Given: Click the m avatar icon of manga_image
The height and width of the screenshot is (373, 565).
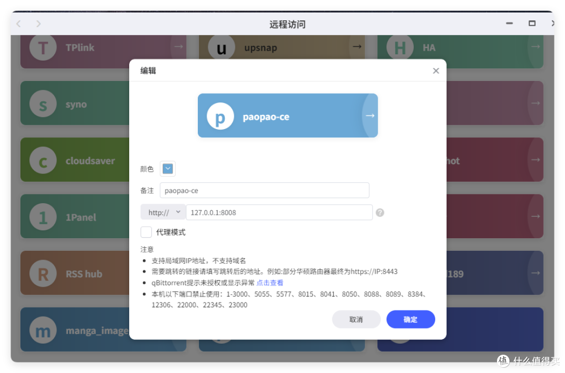Looking at the screenshot, I should (x=43, y=330).
